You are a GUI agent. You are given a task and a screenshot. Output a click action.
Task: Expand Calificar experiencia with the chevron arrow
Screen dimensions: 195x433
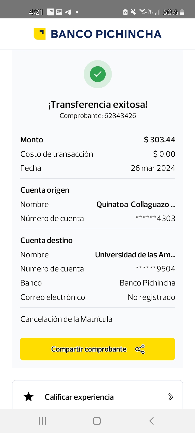coord(171,397)
